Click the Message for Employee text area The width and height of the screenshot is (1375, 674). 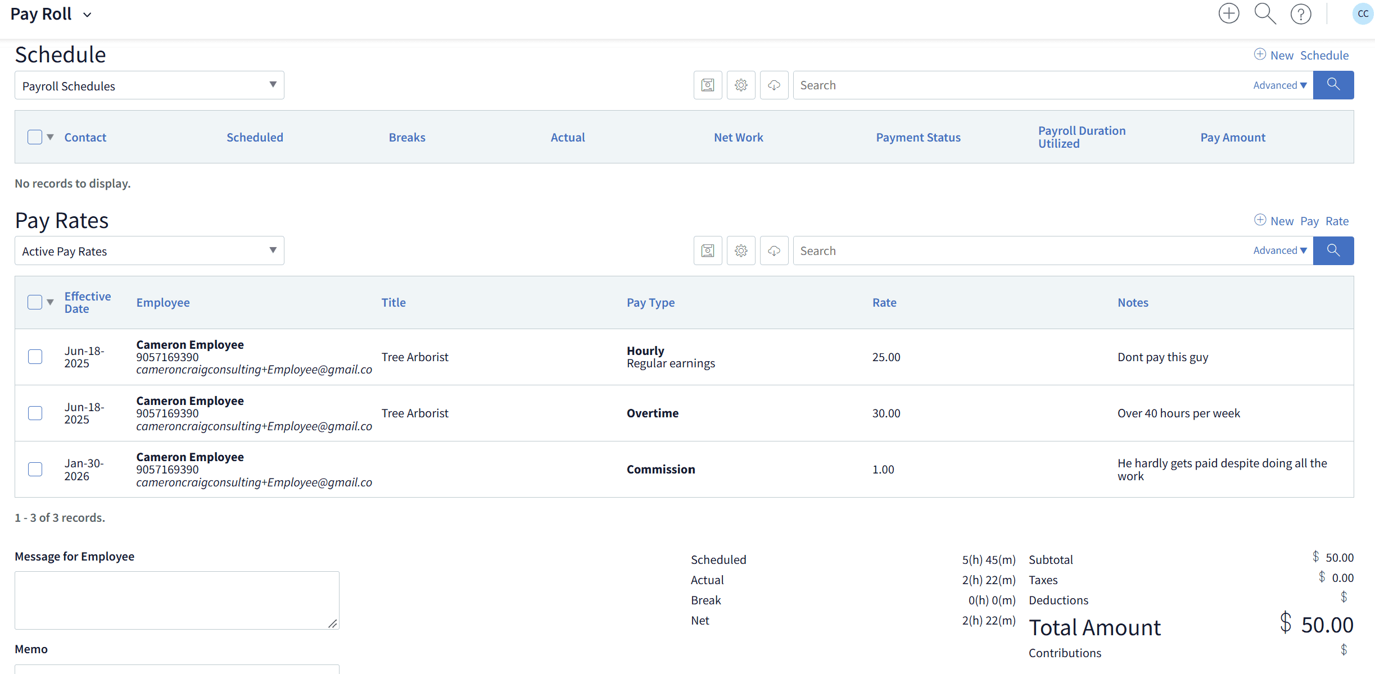[x=177, y=600]
